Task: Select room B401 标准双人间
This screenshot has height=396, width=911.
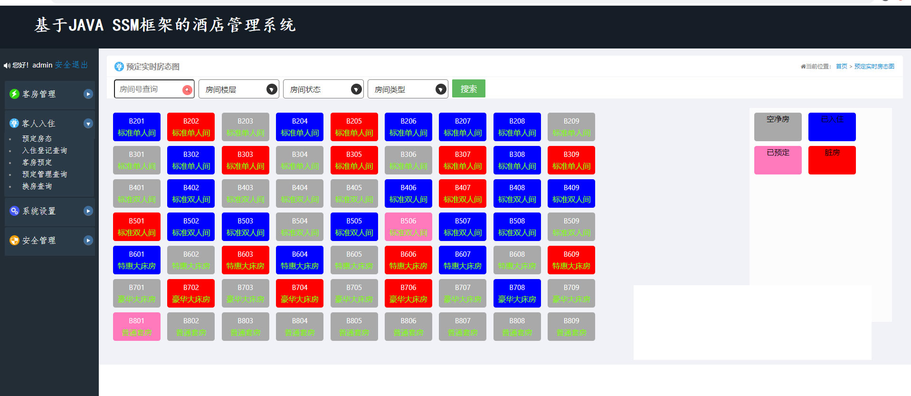Action: coord(137,193)
